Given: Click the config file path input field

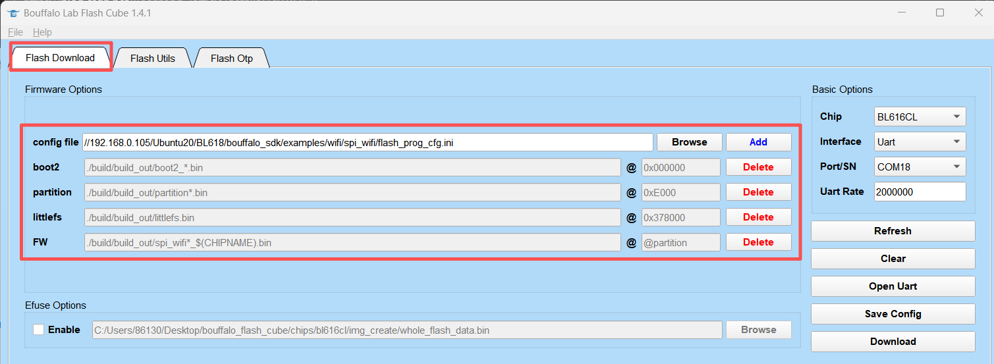Looking at the screenshot, I should 368,142.
